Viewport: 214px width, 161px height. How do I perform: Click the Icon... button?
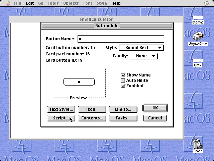[x=92, y=109]
